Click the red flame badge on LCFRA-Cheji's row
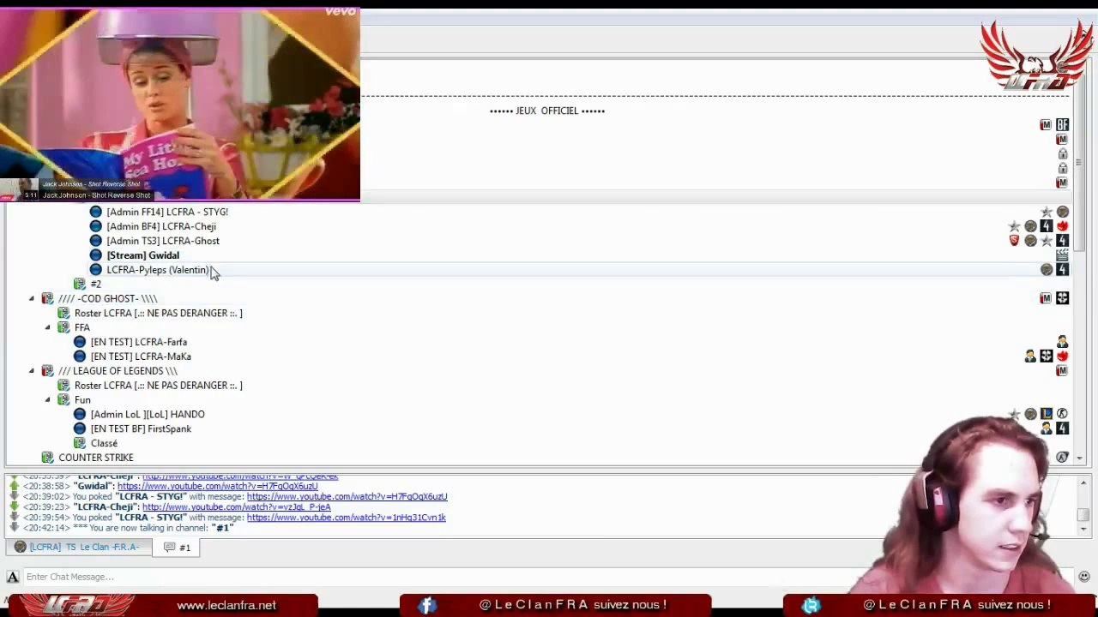The height and width of the screenshot is (617, 1098). [1062, 226]
